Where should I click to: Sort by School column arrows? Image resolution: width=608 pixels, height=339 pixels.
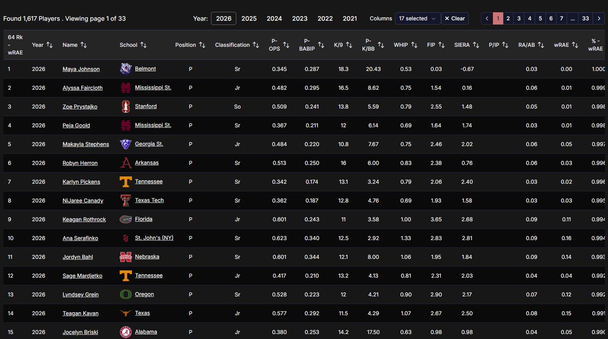pos(143,45)
